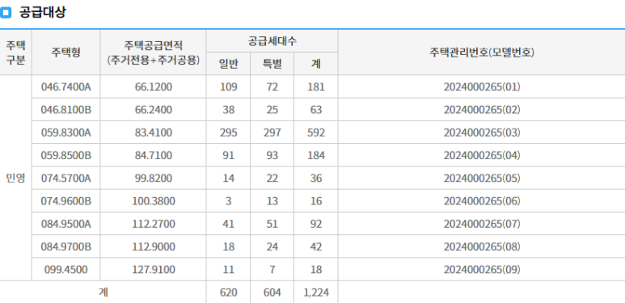Click the 주택공급면적 column header
This screenshot has width=625, height=303.
click(153, 53)
